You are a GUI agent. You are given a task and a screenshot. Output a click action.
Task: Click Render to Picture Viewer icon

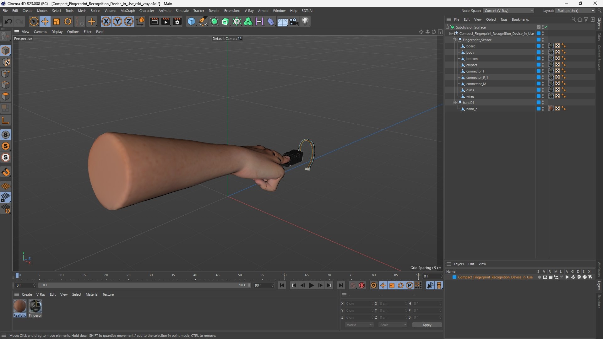166,21
